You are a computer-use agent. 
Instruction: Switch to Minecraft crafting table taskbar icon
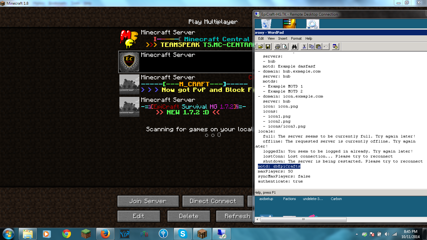202,234
